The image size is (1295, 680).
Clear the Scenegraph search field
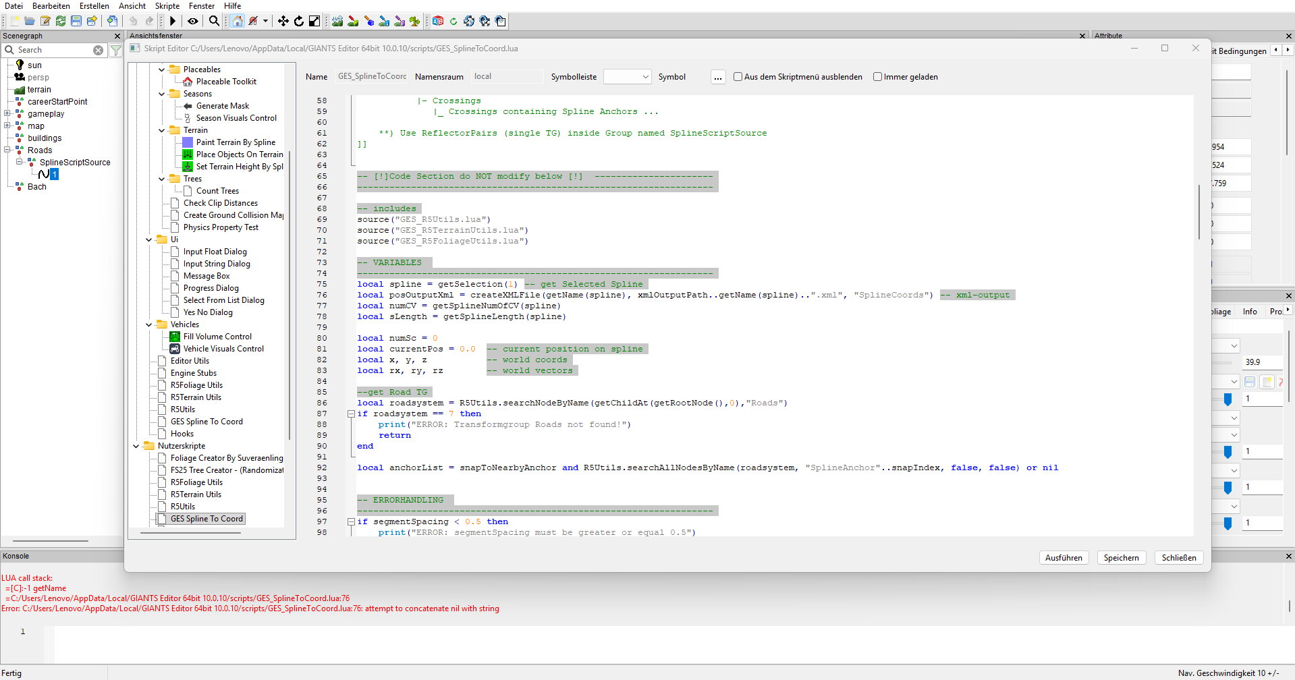pos(99,50)
